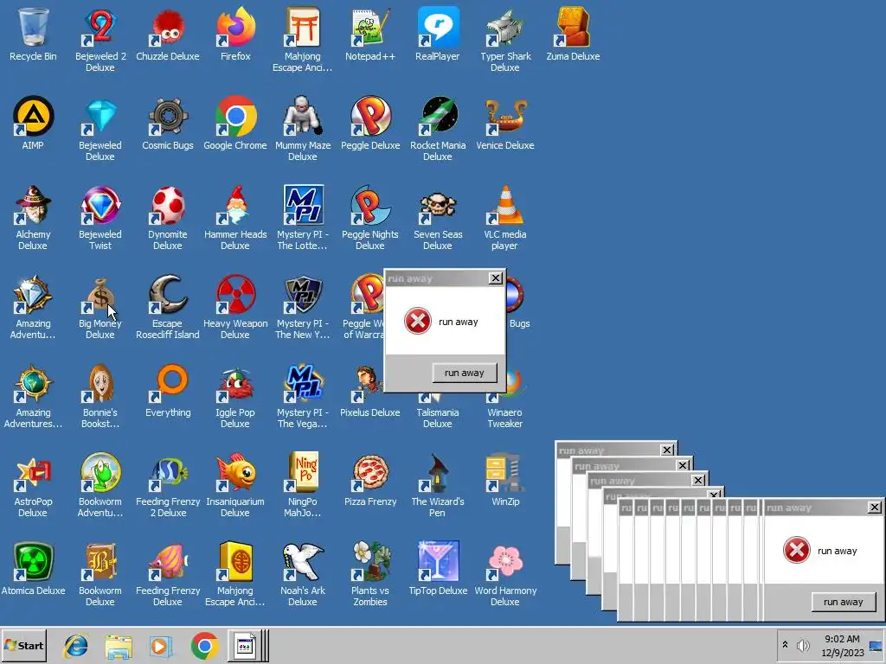886x664 pixels.
Task: Click the AstroPop Deluxe icon
Action: pyautogui.click(x=33, y=473)
